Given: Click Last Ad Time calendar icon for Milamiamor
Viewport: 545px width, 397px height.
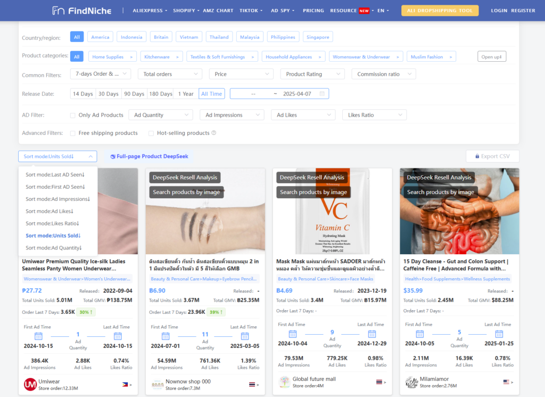Looking at the screenshot, I should click(x=499, y=334).
